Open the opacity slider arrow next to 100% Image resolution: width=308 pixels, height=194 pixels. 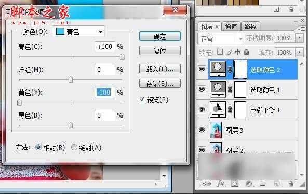pos(300,38)
